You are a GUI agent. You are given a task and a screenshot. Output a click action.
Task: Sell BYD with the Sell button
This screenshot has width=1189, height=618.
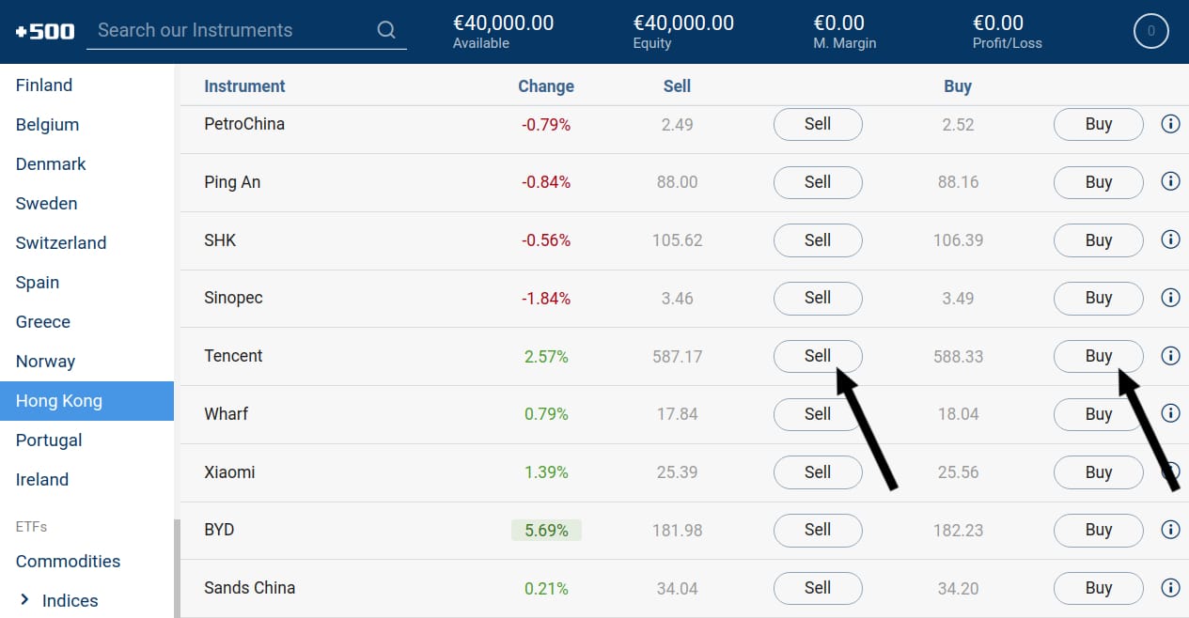click(818, 530)
